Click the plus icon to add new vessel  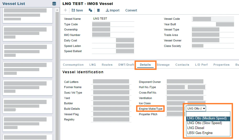pos(65,10)
